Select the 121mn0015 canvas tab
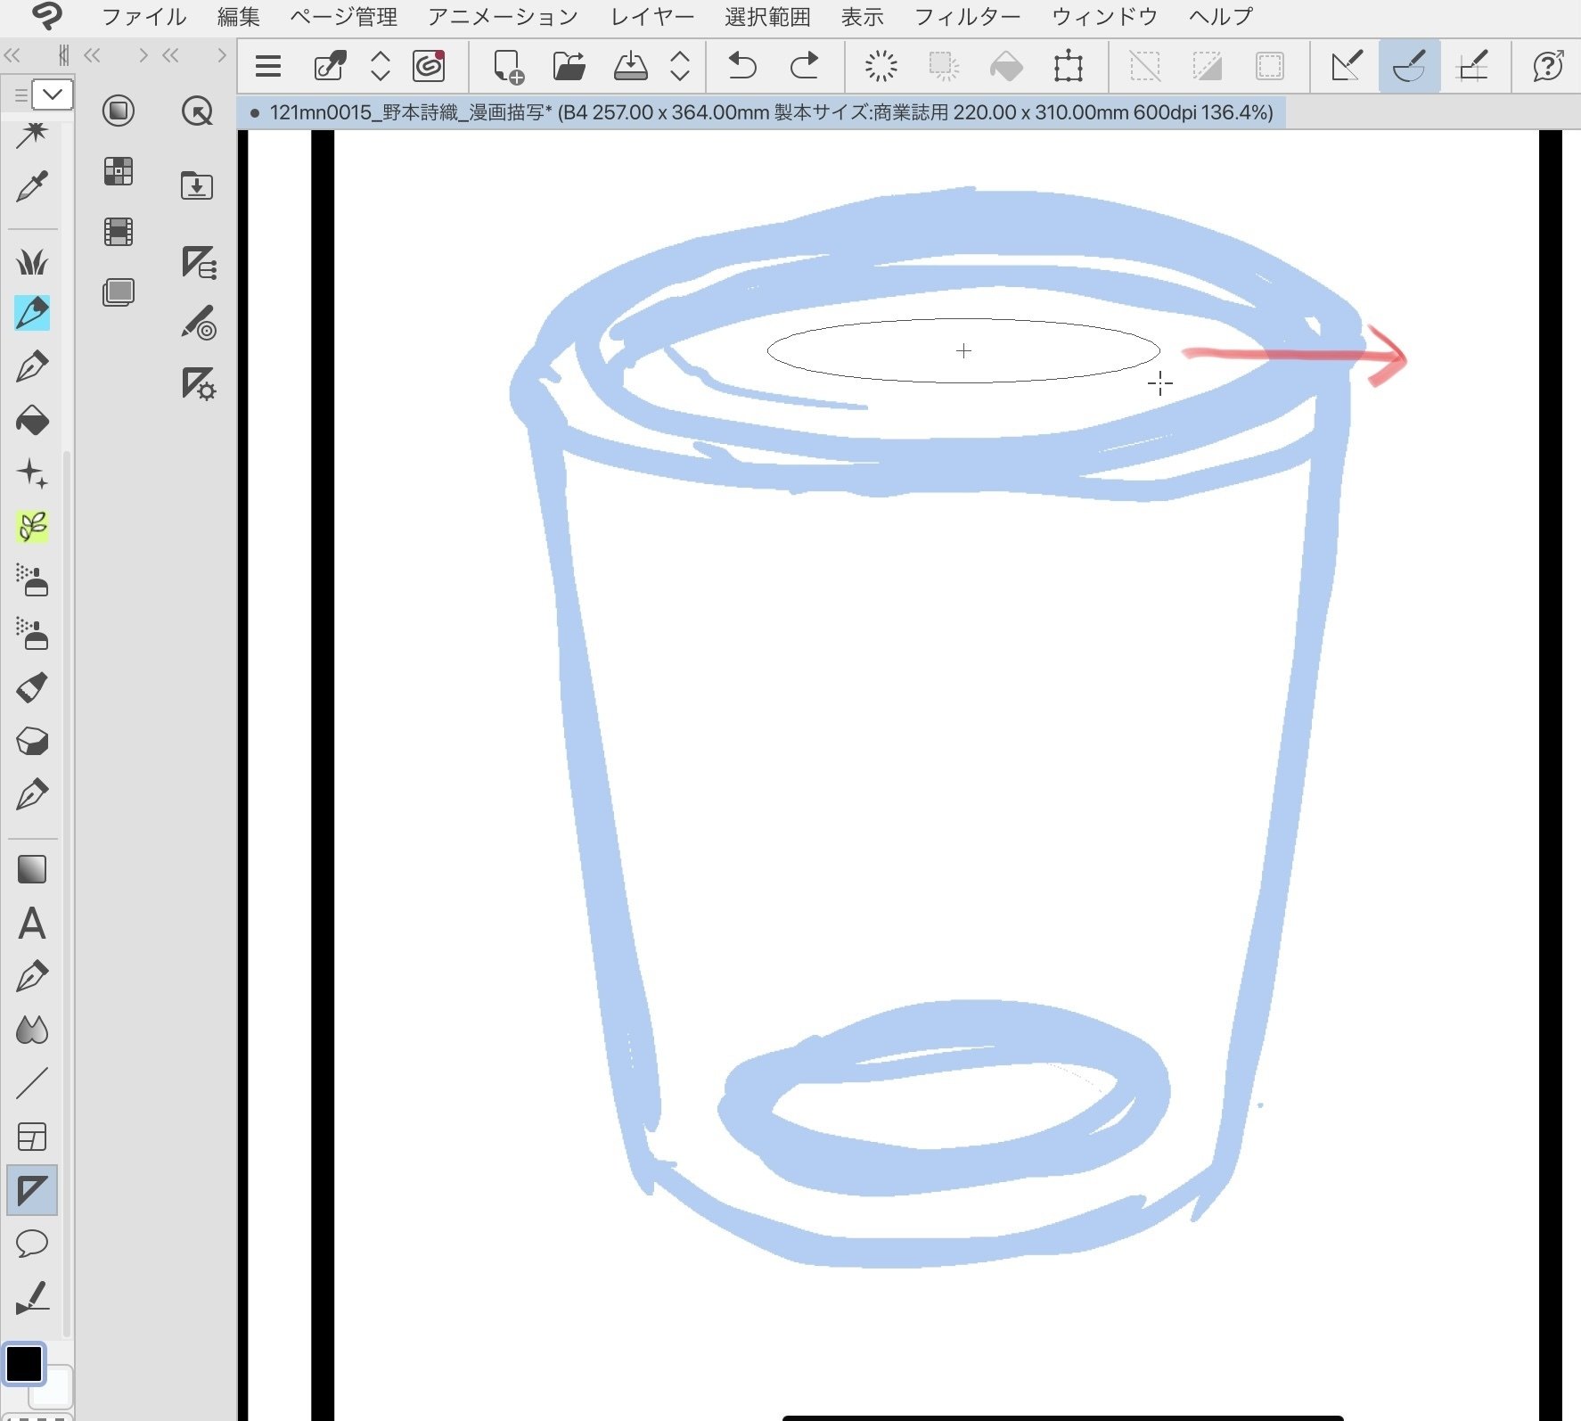Viewport: 1581px width, 1421px height. pos(762,112)
